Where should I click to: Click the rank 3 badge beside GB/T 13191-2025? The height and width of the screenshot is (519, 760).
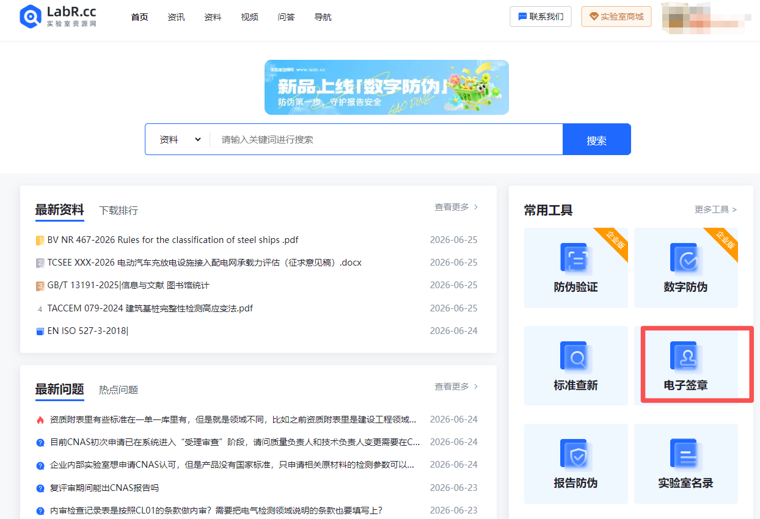pyautogui.click(x=40, y=286)
